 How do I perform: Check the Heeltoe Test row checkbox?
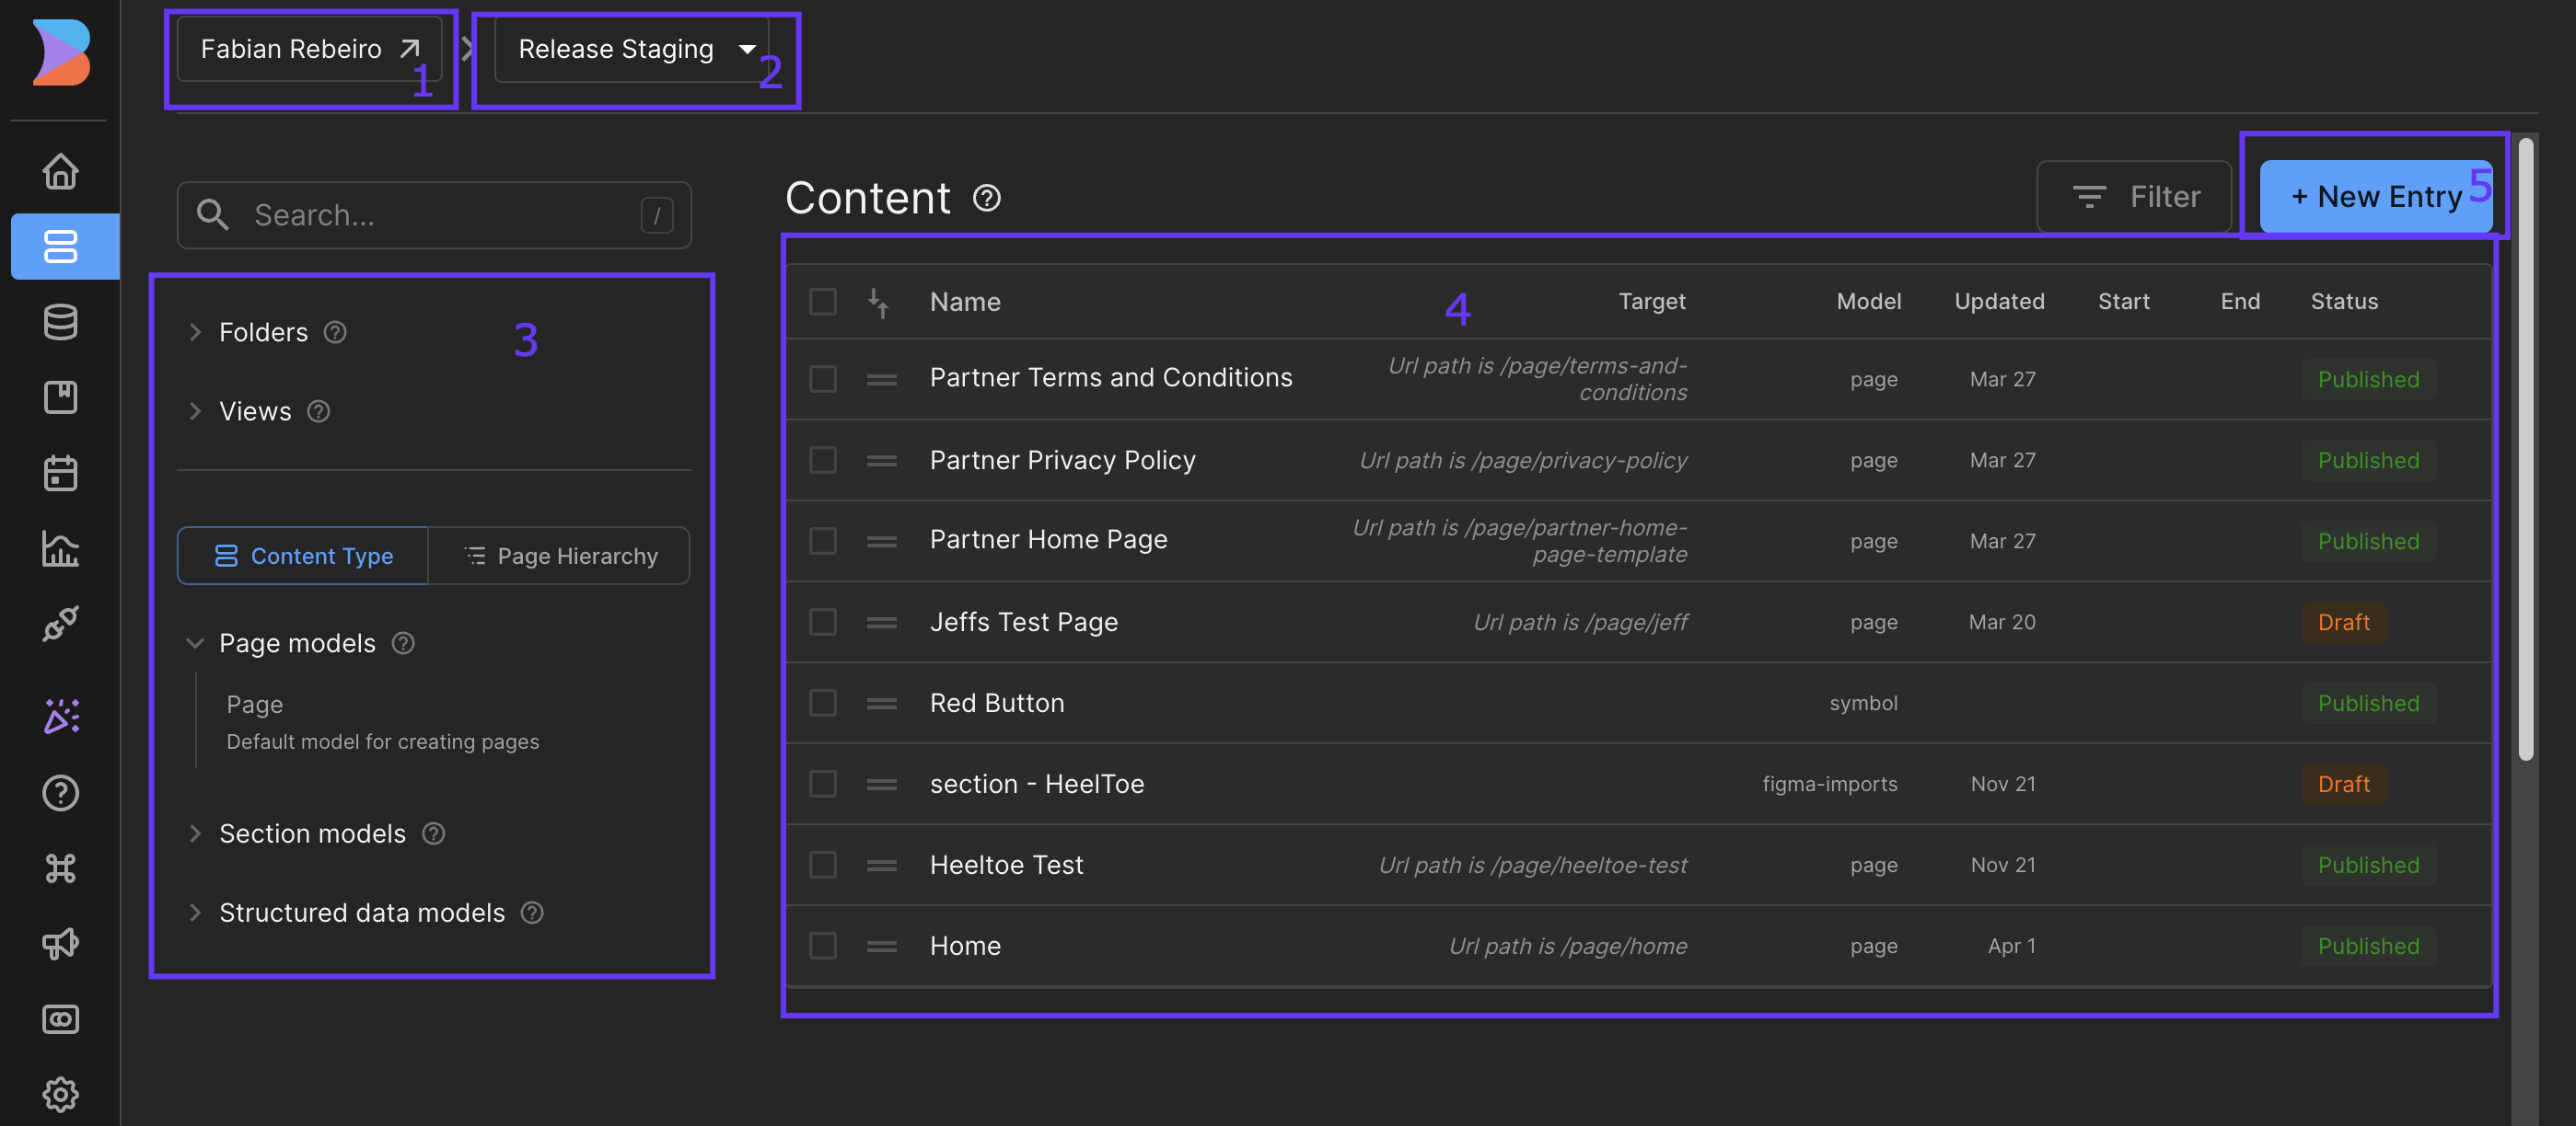[823, 864]
